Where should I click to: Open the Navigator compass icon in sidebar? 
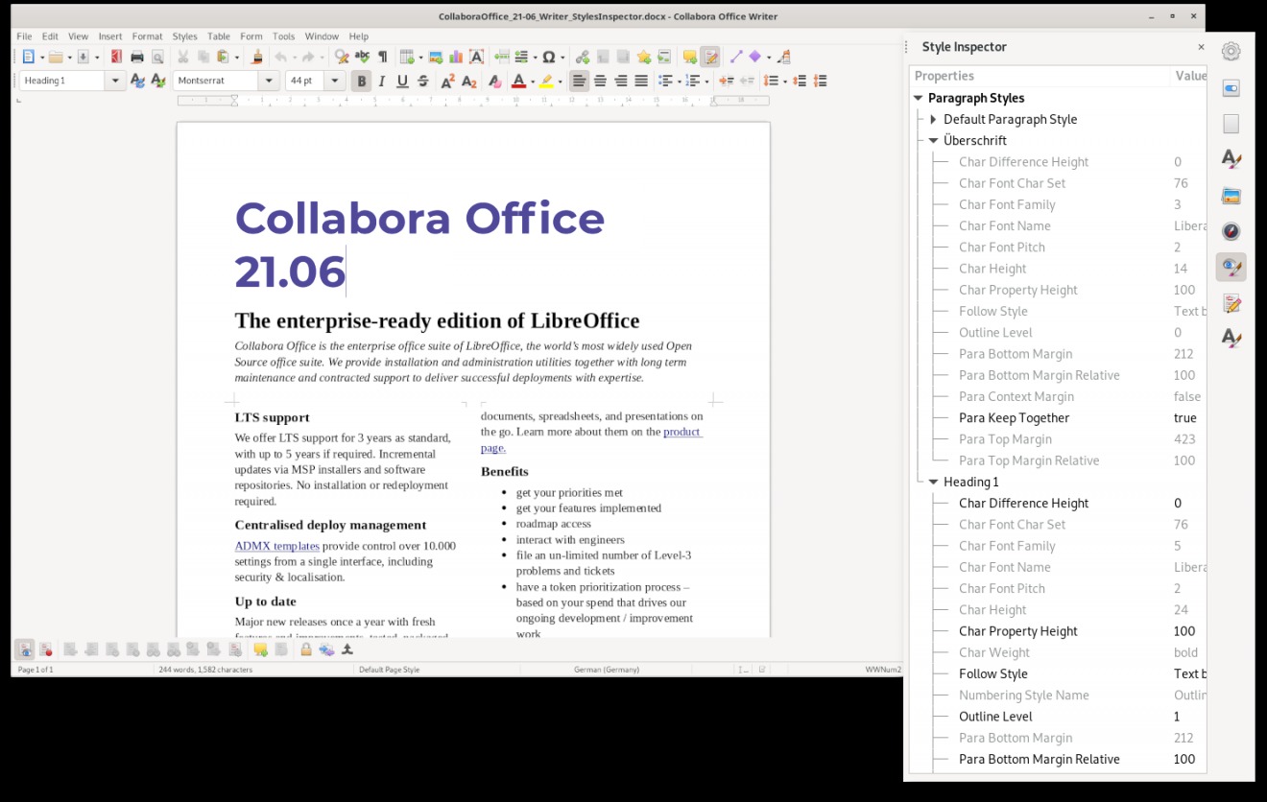[x=1231, y=231]
